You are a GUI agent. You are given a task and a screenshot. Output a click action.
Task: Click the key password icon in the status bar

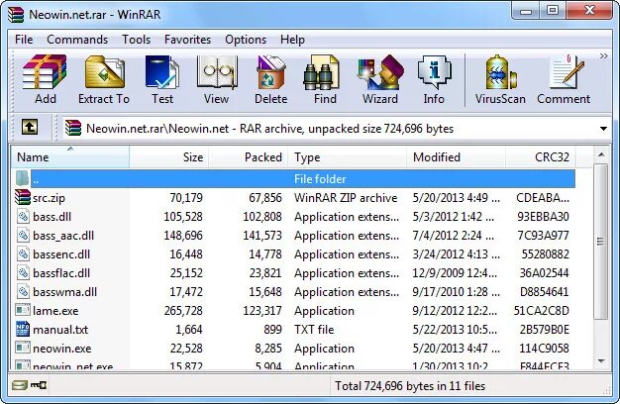pos(39,384)
